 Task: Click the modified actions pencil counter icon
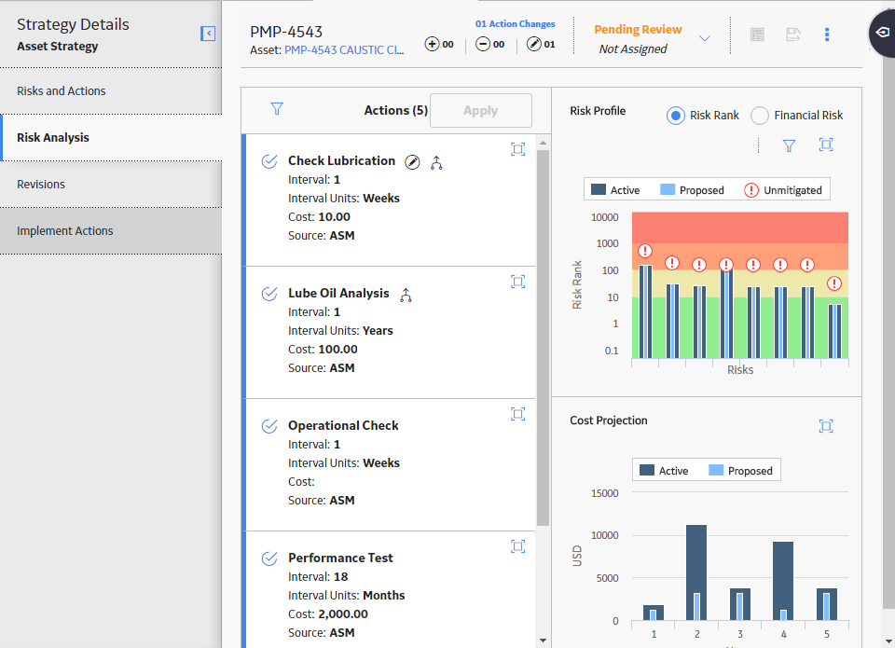click(533, 44)
